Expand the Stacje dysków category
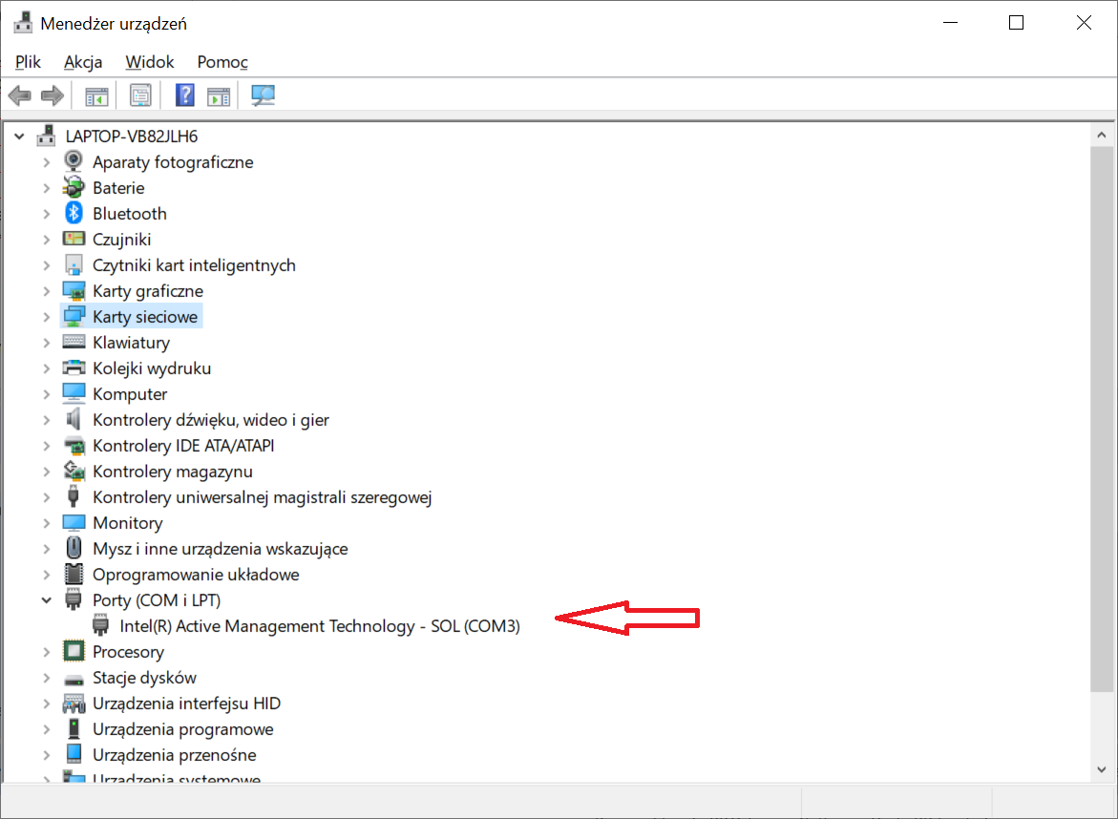 point(46,678)
